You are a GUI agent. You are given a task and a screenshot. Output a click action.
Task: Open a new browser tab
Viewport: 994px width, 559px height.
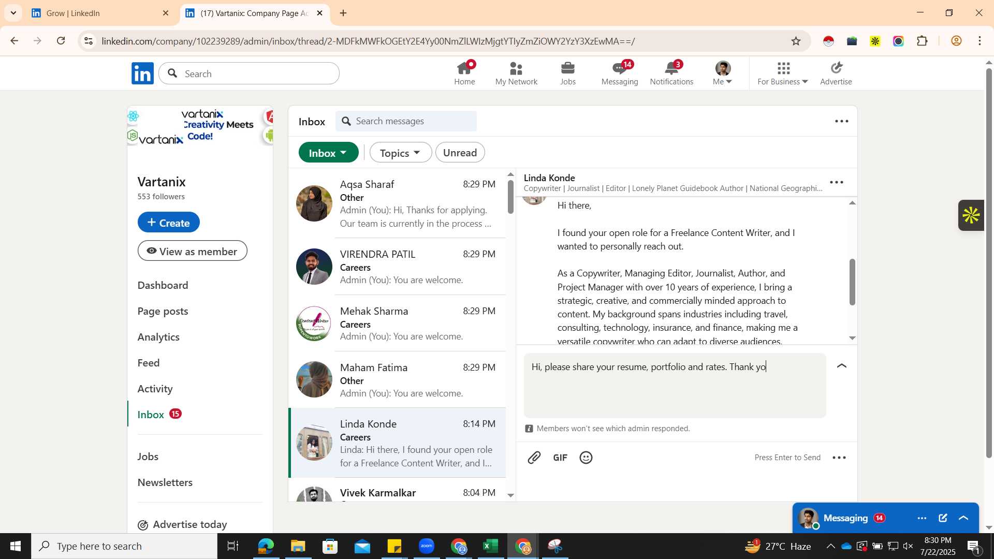(x=343, y=13)
